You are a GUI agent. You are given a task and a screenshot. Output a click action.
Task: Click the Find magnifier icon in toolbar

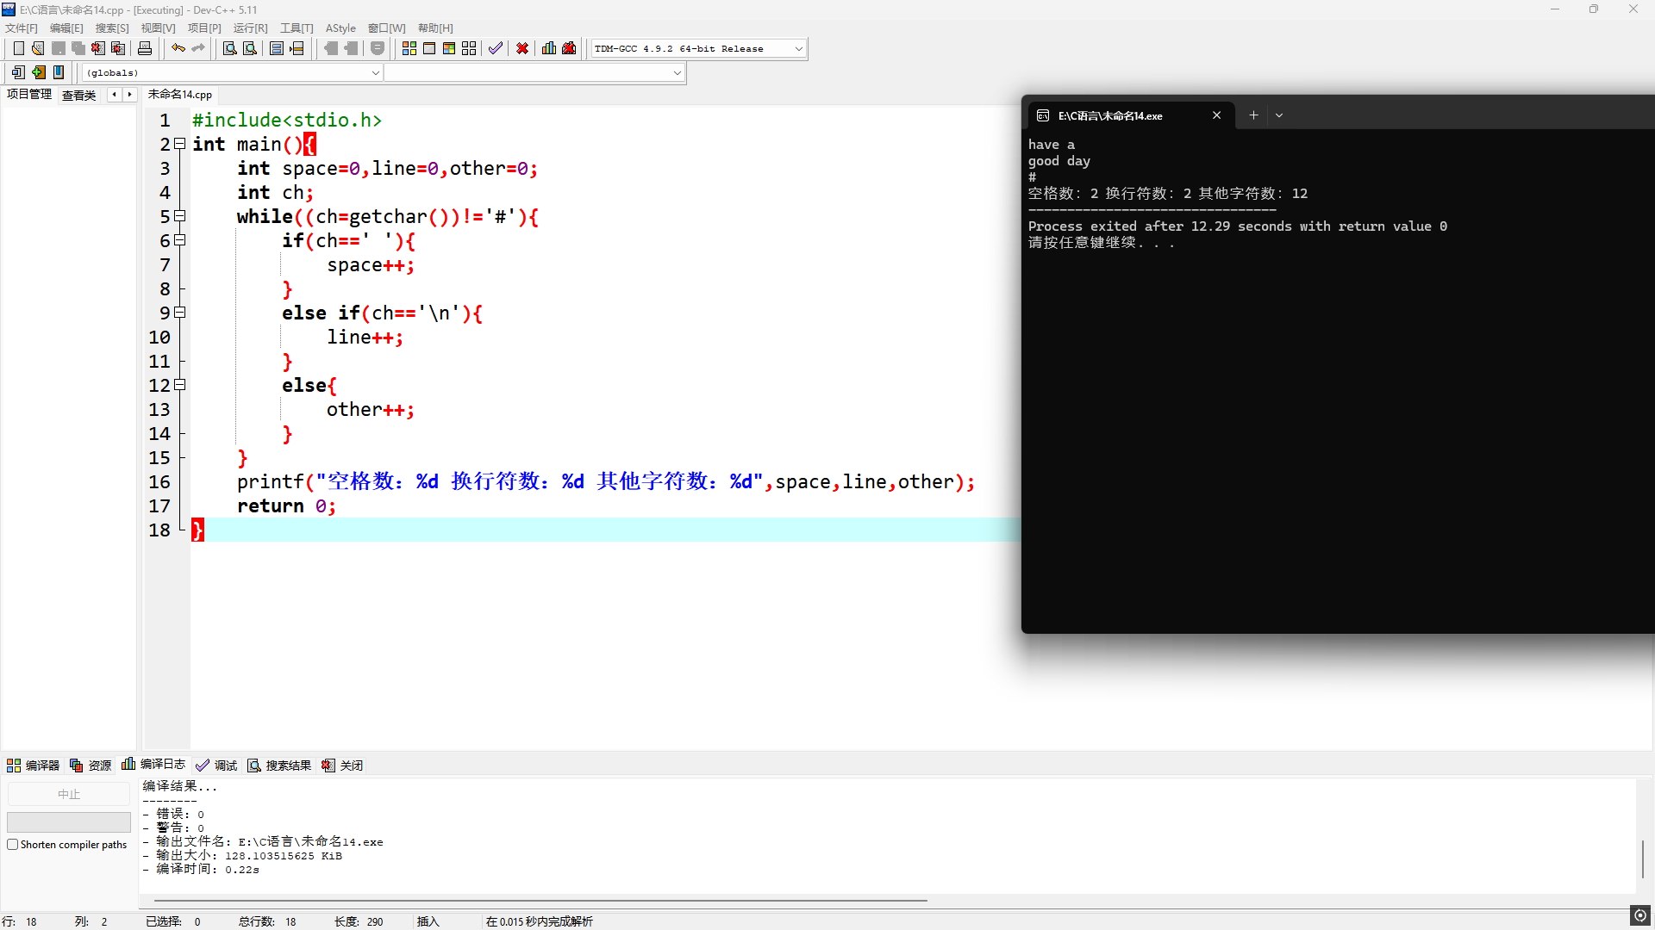(229, 48)
